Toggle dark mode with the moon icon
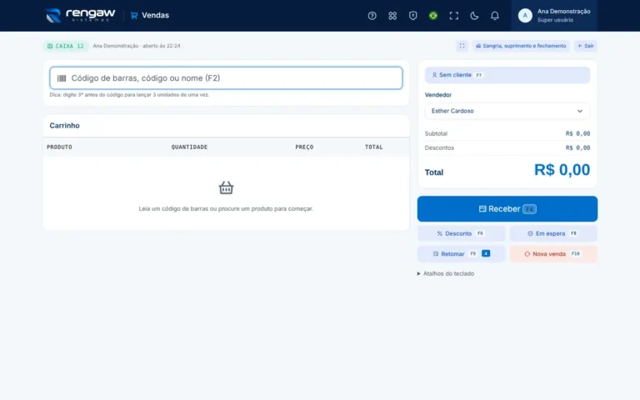The height and width of the screenshot is (400, 640). tap(474, 16)
